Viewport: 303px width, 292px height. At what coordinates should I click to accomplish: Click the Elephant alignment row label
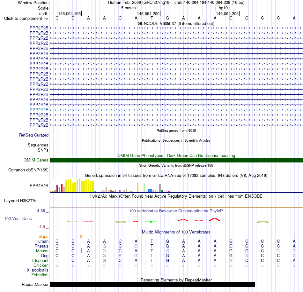coord(40,260)
